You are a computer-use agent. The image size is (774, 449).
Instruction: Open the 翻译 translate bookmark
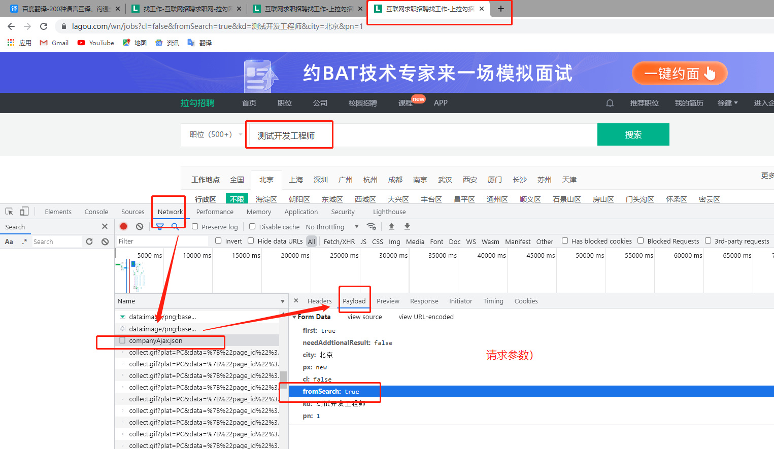pyautogui.click(x=199, y=43)
